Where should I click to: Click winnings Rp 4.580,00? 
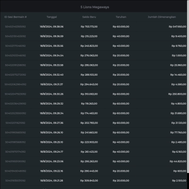click(x=179, y=85)
